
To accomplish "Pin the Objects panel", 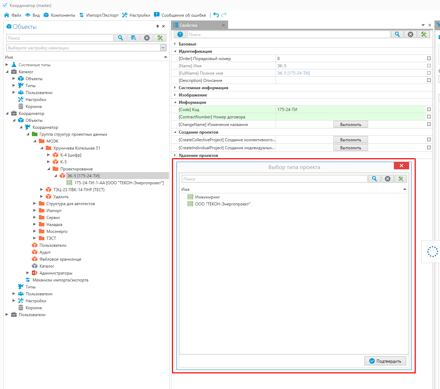I will (157, 26).
